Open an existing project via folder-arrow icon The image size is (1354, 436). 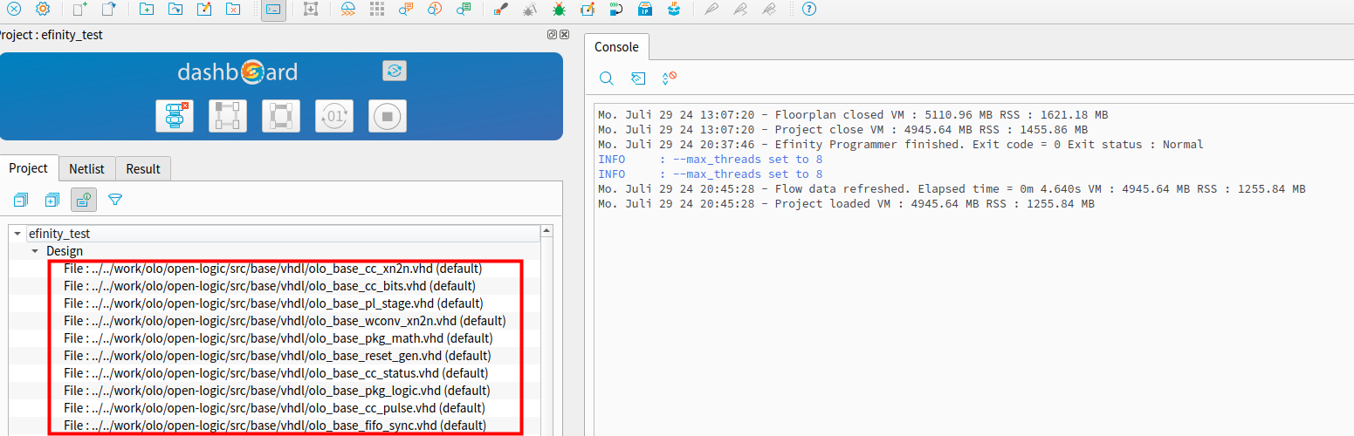tap(175, 10)
